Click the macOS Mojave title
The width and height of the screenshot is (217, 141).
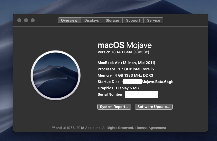(x=124, y=45)
